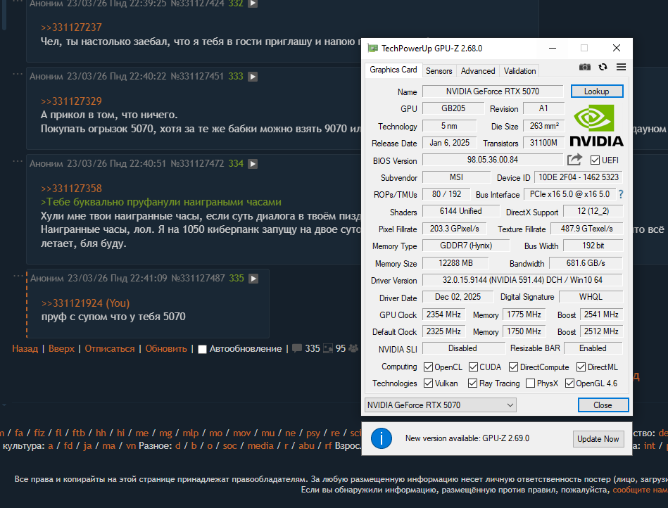The image size is (668, 508).
Task: Click play arrow icon on post 334
Action: [253, 164]
